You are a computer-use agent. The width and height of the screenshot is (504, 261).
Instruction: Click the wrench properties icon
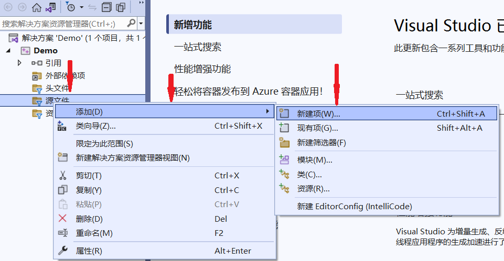coord(63,250)
